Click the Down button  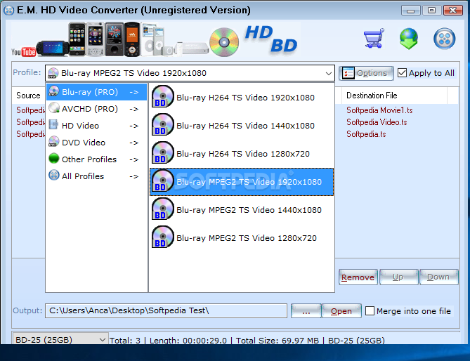click(439, 277)
